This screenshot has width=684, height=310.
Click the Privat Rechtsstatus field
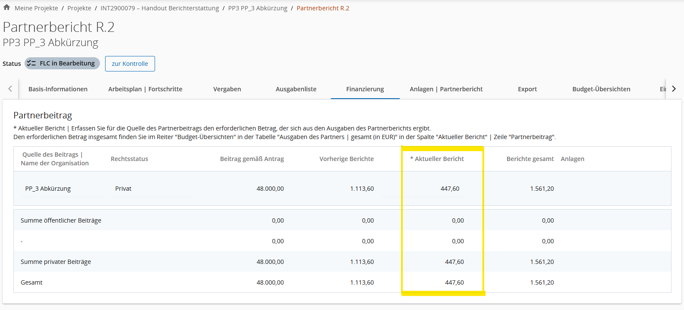(151, 189)
